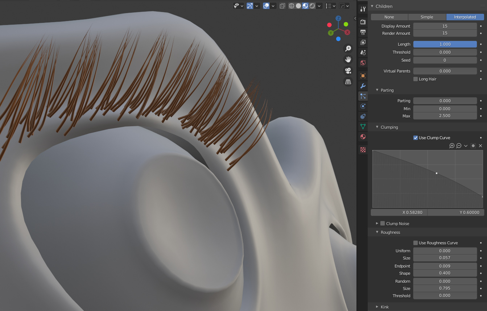487x311 pixels.
Task: Click the Length slider in Children settings
Action: [x=445, y=44]
